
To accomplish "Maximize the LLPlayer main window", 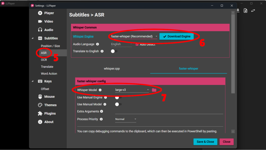I will [x=251, y=3].
